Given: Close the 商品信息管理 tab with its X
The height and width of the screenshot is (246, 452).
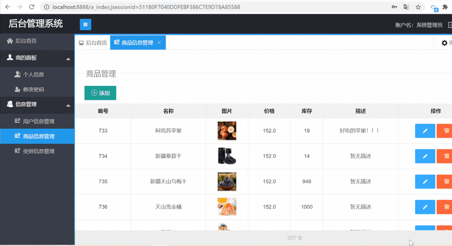Looking at the screenshot, I should coord(159,43).
